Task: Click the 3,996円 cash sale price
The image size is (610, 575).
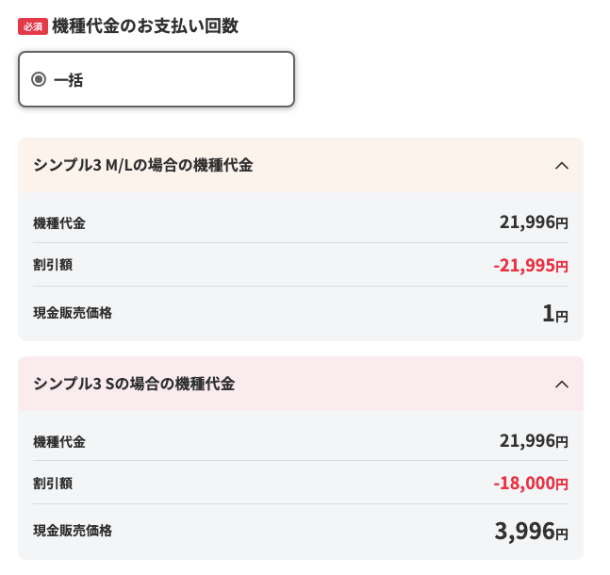Action: pos(532,532)
